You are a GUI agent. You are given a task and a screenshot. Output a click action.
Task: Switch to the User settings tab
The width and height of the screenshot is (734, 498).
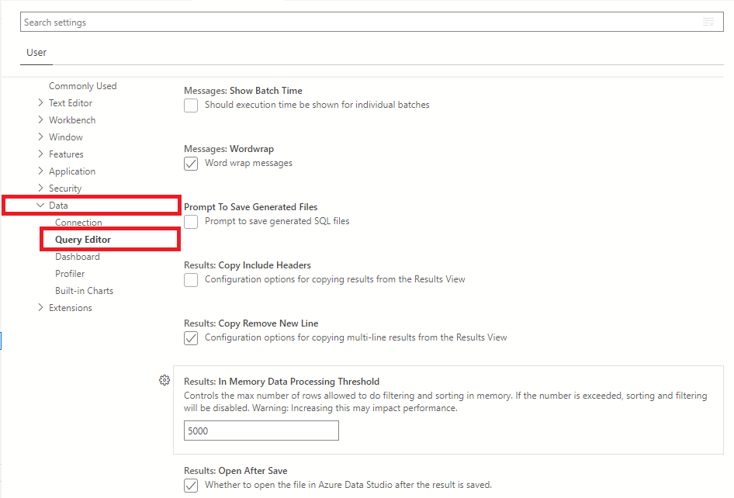36,53
